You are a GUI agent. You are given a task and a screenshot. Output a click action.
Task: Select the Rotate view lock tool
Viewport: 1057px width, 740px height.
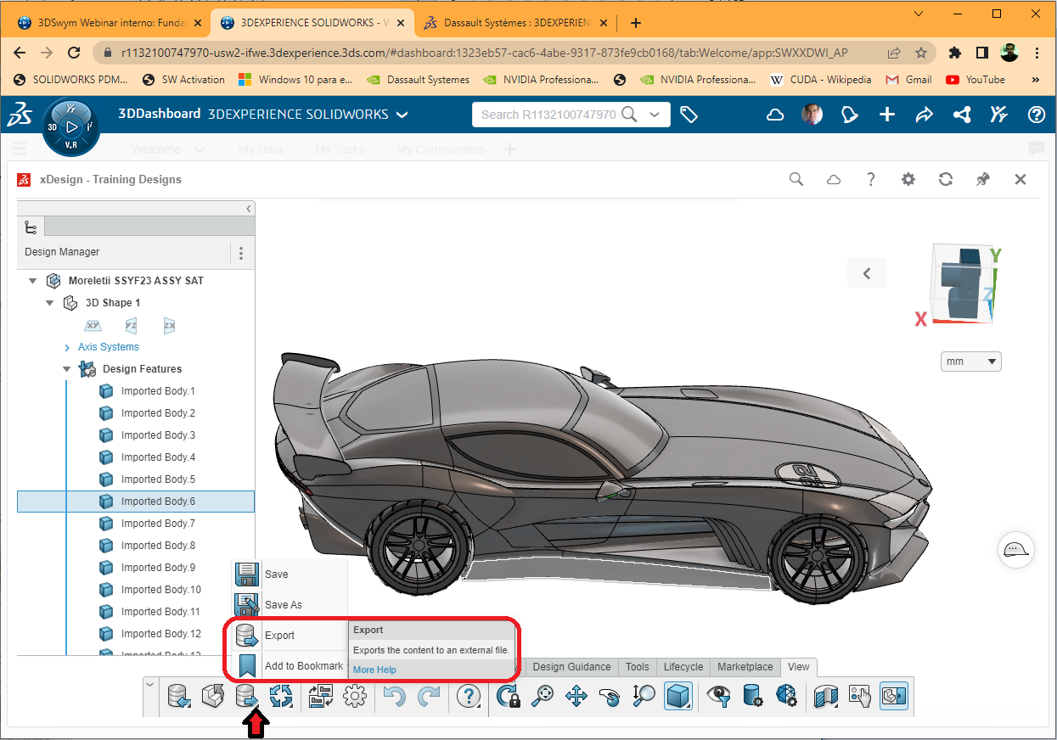point(508,697)
